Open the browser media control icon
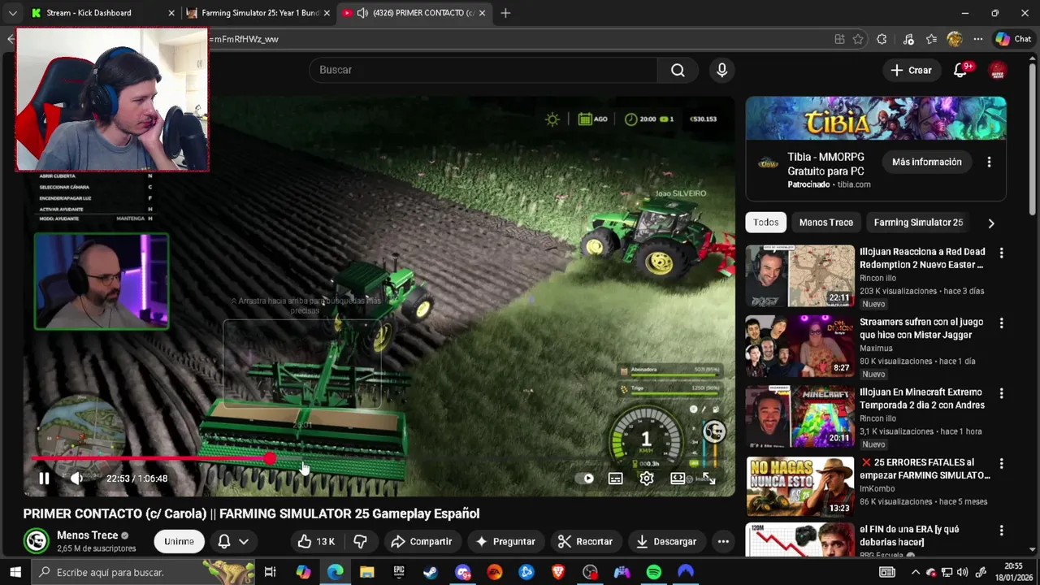The height and width of the screenshot is (585, 1040). point(908,39)
